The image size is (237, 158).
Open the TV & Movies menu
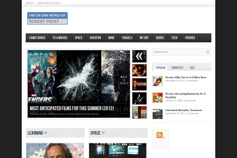[x=60, y=38]
